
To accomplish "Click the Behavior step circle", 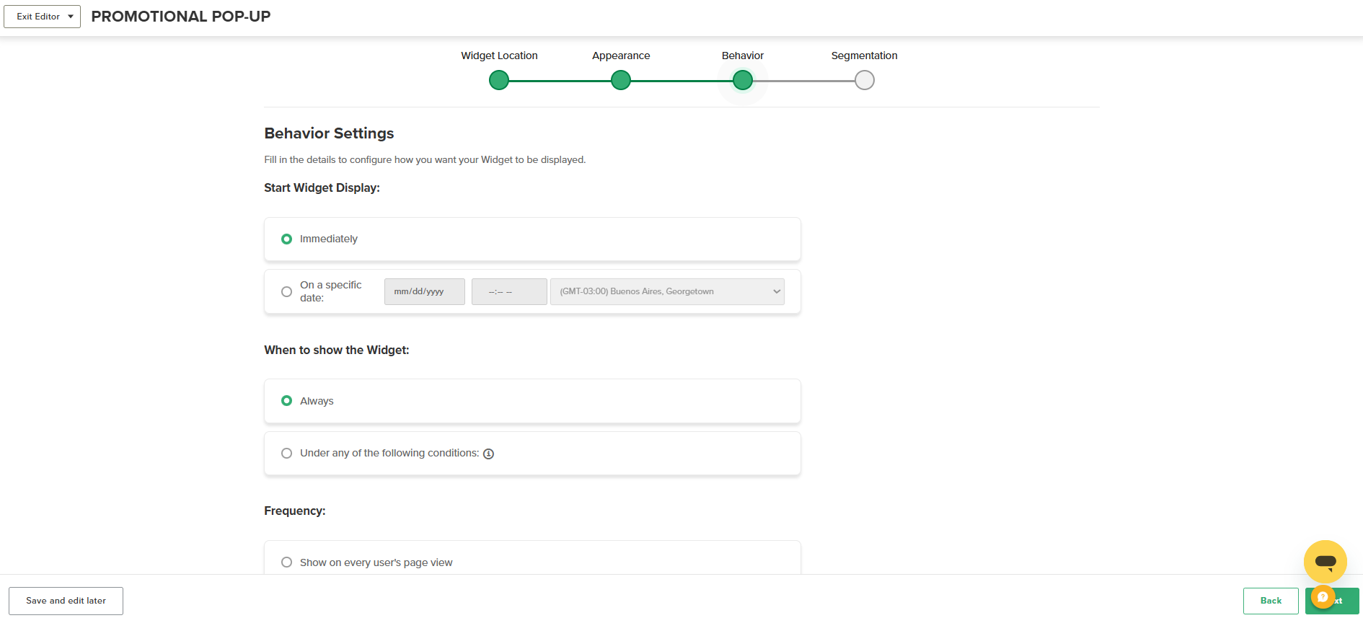I will (x=742, y=80).
